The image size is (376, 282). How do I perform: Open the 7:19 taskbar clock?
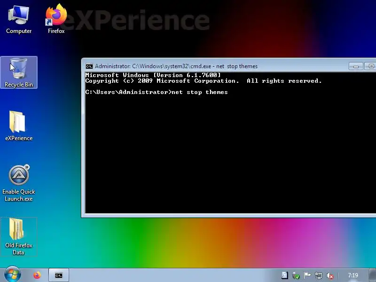click(353, 275)
